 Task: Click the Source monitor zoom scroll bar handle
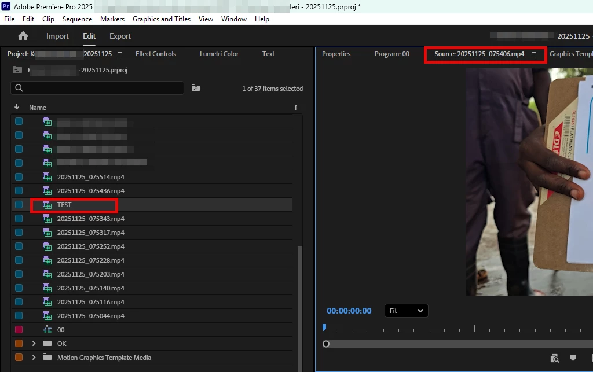pyautogui.click(x=326, y=344)
